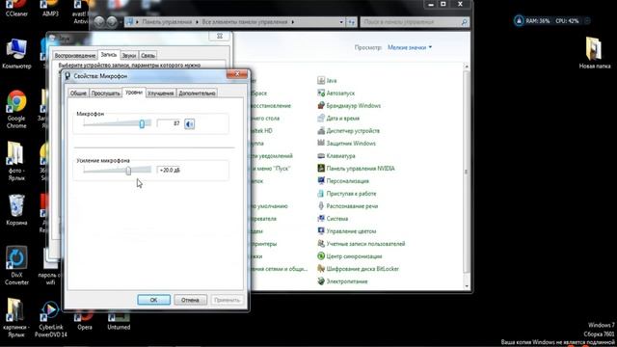Open Автозапуск icon in Control Panel
Screen dimensions: 617x347
[x=336, y=93]
